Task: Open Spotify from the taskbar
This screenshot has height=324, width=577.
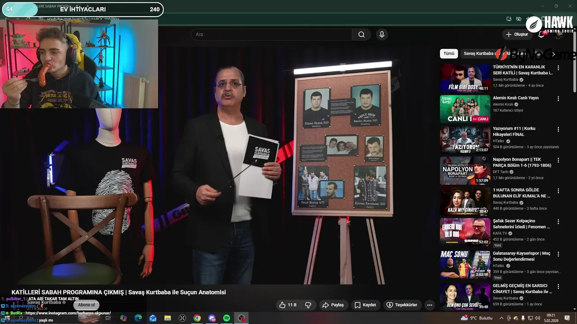Action: (x=227, y=318)
